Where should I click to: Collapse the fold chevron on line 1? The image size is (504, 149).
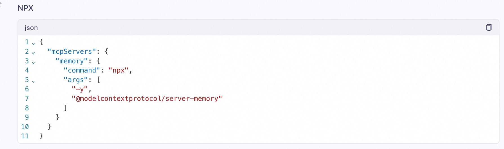pos(33,43)
